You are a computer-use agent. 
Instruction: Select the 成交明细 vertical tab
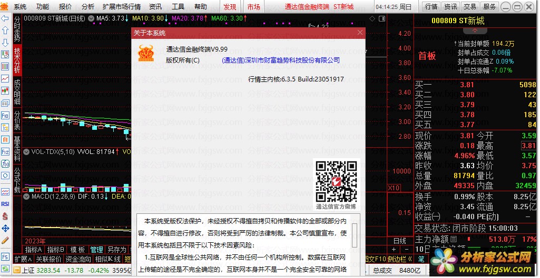pyautogui.click(x=17, y=92)
